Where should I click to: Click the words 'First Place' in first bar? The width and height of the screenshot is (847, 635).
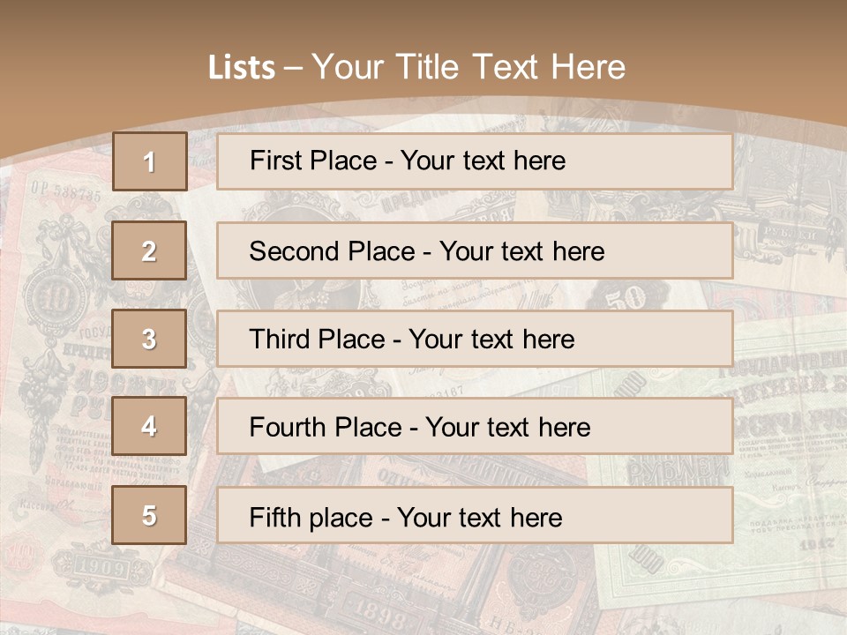(313, 161)
